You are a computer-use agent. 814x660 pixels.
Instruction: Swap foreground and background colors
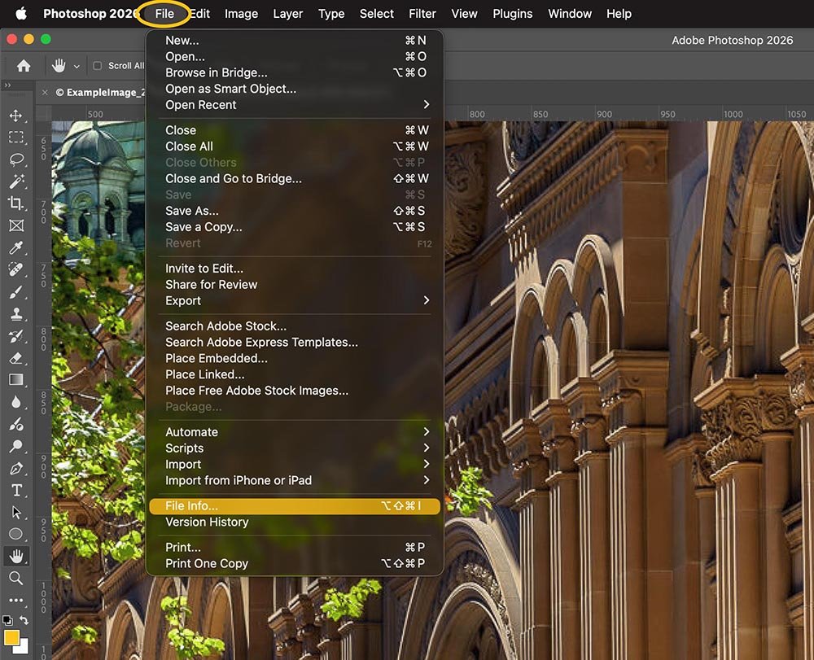(x=24, y=620)
